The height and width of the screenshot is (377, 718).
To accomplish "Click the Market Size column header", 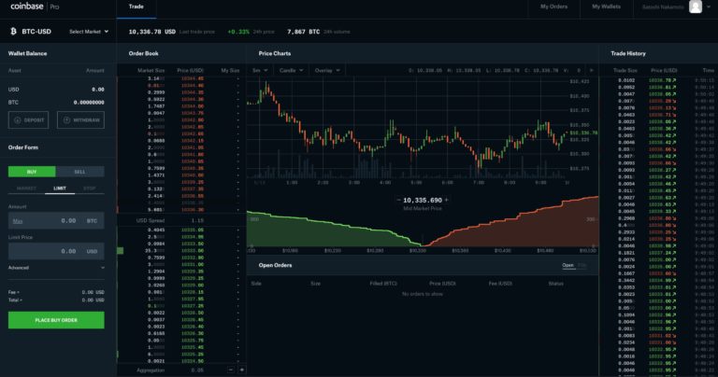I will (x=151, y=70).
